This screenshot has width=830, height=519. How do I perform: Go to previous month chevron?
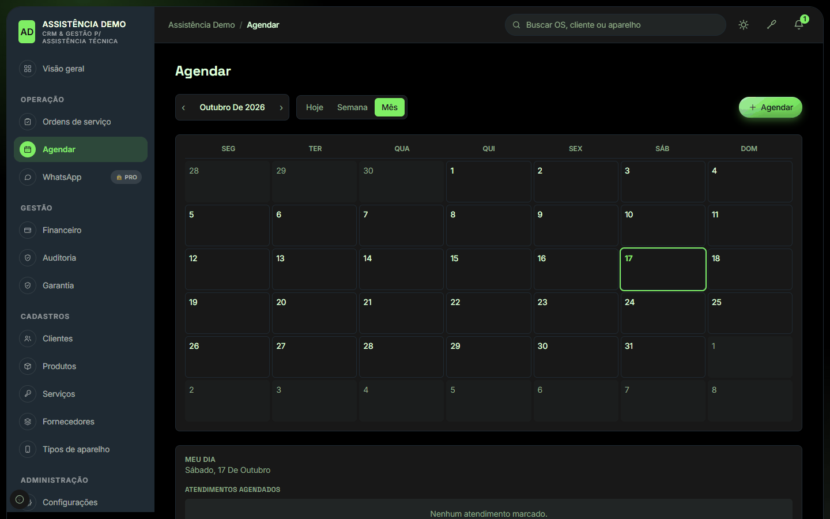tap(183, 108)
